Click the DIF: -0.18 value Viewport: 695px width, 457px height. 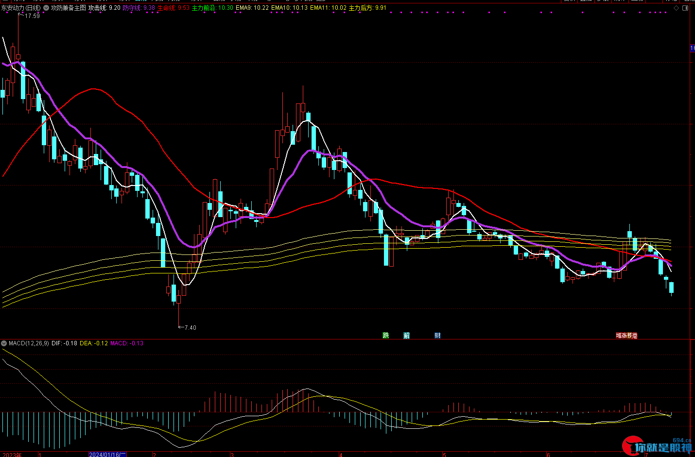(x=64, y=343)
